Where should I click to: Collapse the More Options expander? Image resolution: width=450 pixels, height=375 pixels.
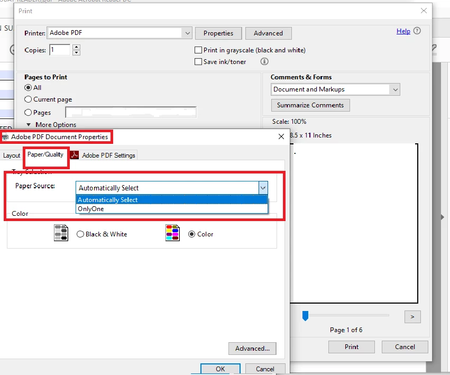coord(29,125)
